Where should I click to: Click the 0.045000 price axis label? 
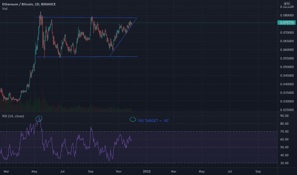tap(287, 75)
